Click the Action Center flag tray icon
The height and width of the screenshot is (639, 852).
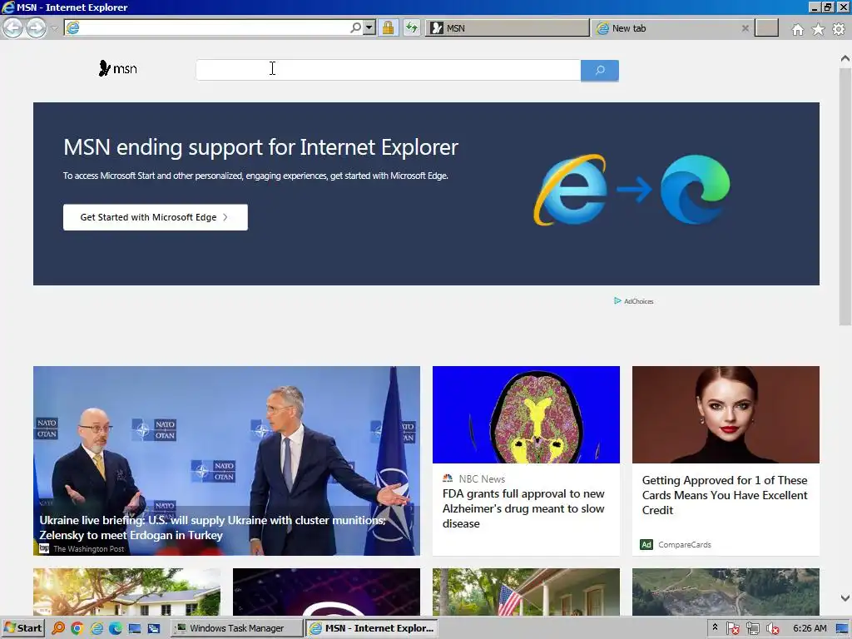(732, 629)
